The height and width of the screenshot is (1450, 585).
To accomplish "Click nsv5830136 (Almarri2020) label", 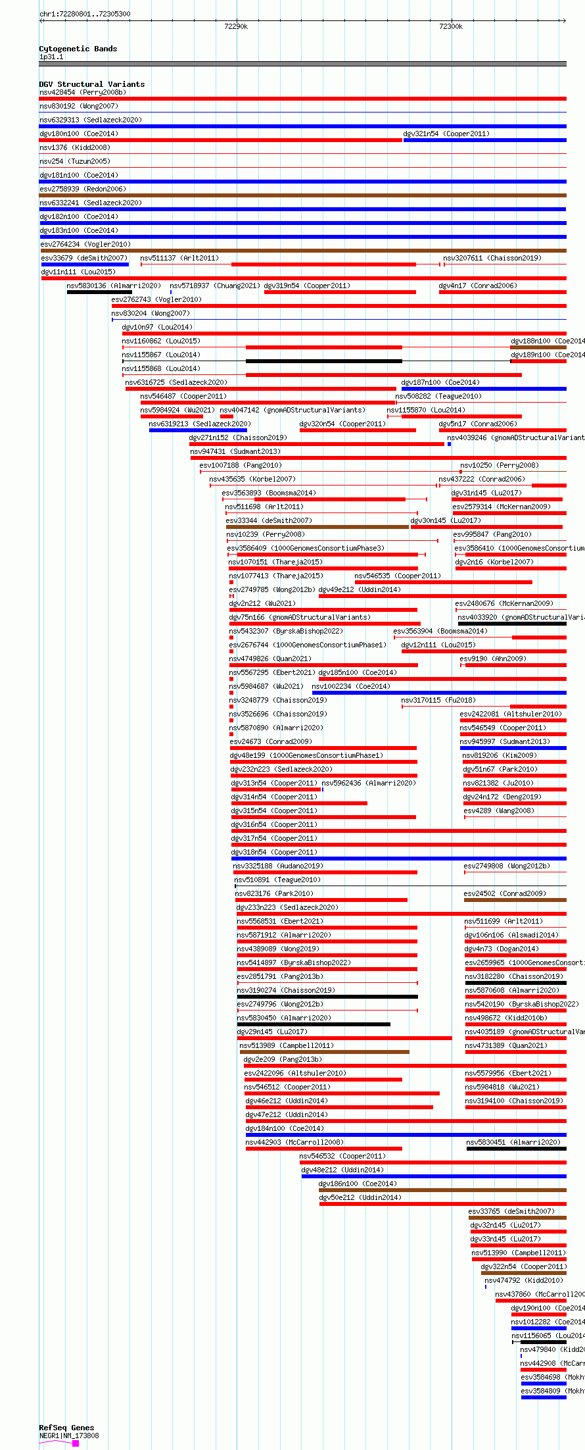I will click(114, 286).
